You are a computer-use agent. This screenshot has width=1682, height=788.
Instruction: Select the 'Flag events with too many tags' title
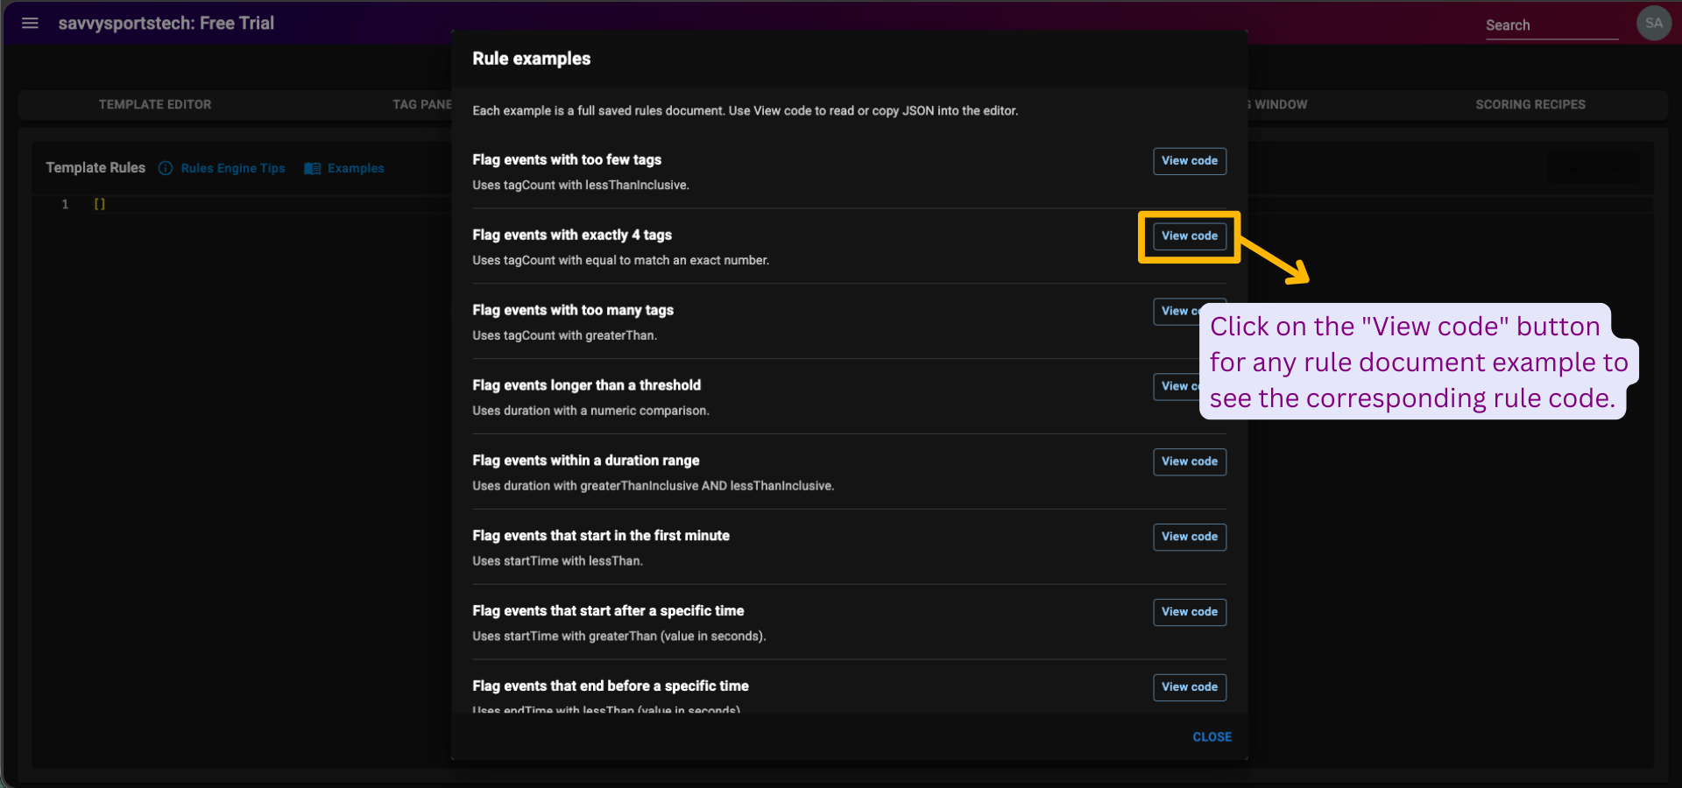[x=573, y=310]
